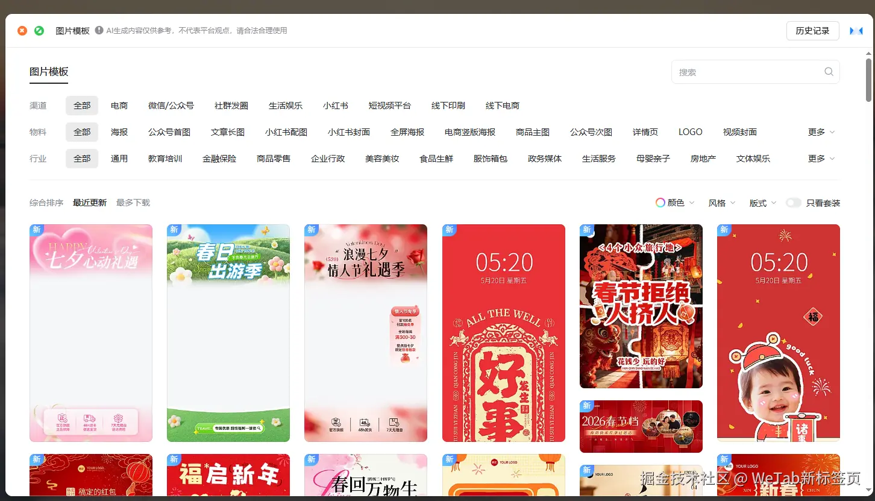The height and width of the screenshot is (501, 875).
Task: Click the color wheel icon
Action: coord(660,203)
